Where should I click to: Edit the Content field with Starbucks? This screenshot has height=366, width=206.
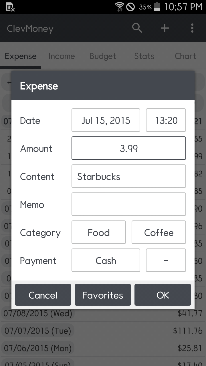(x=128, y=176)
